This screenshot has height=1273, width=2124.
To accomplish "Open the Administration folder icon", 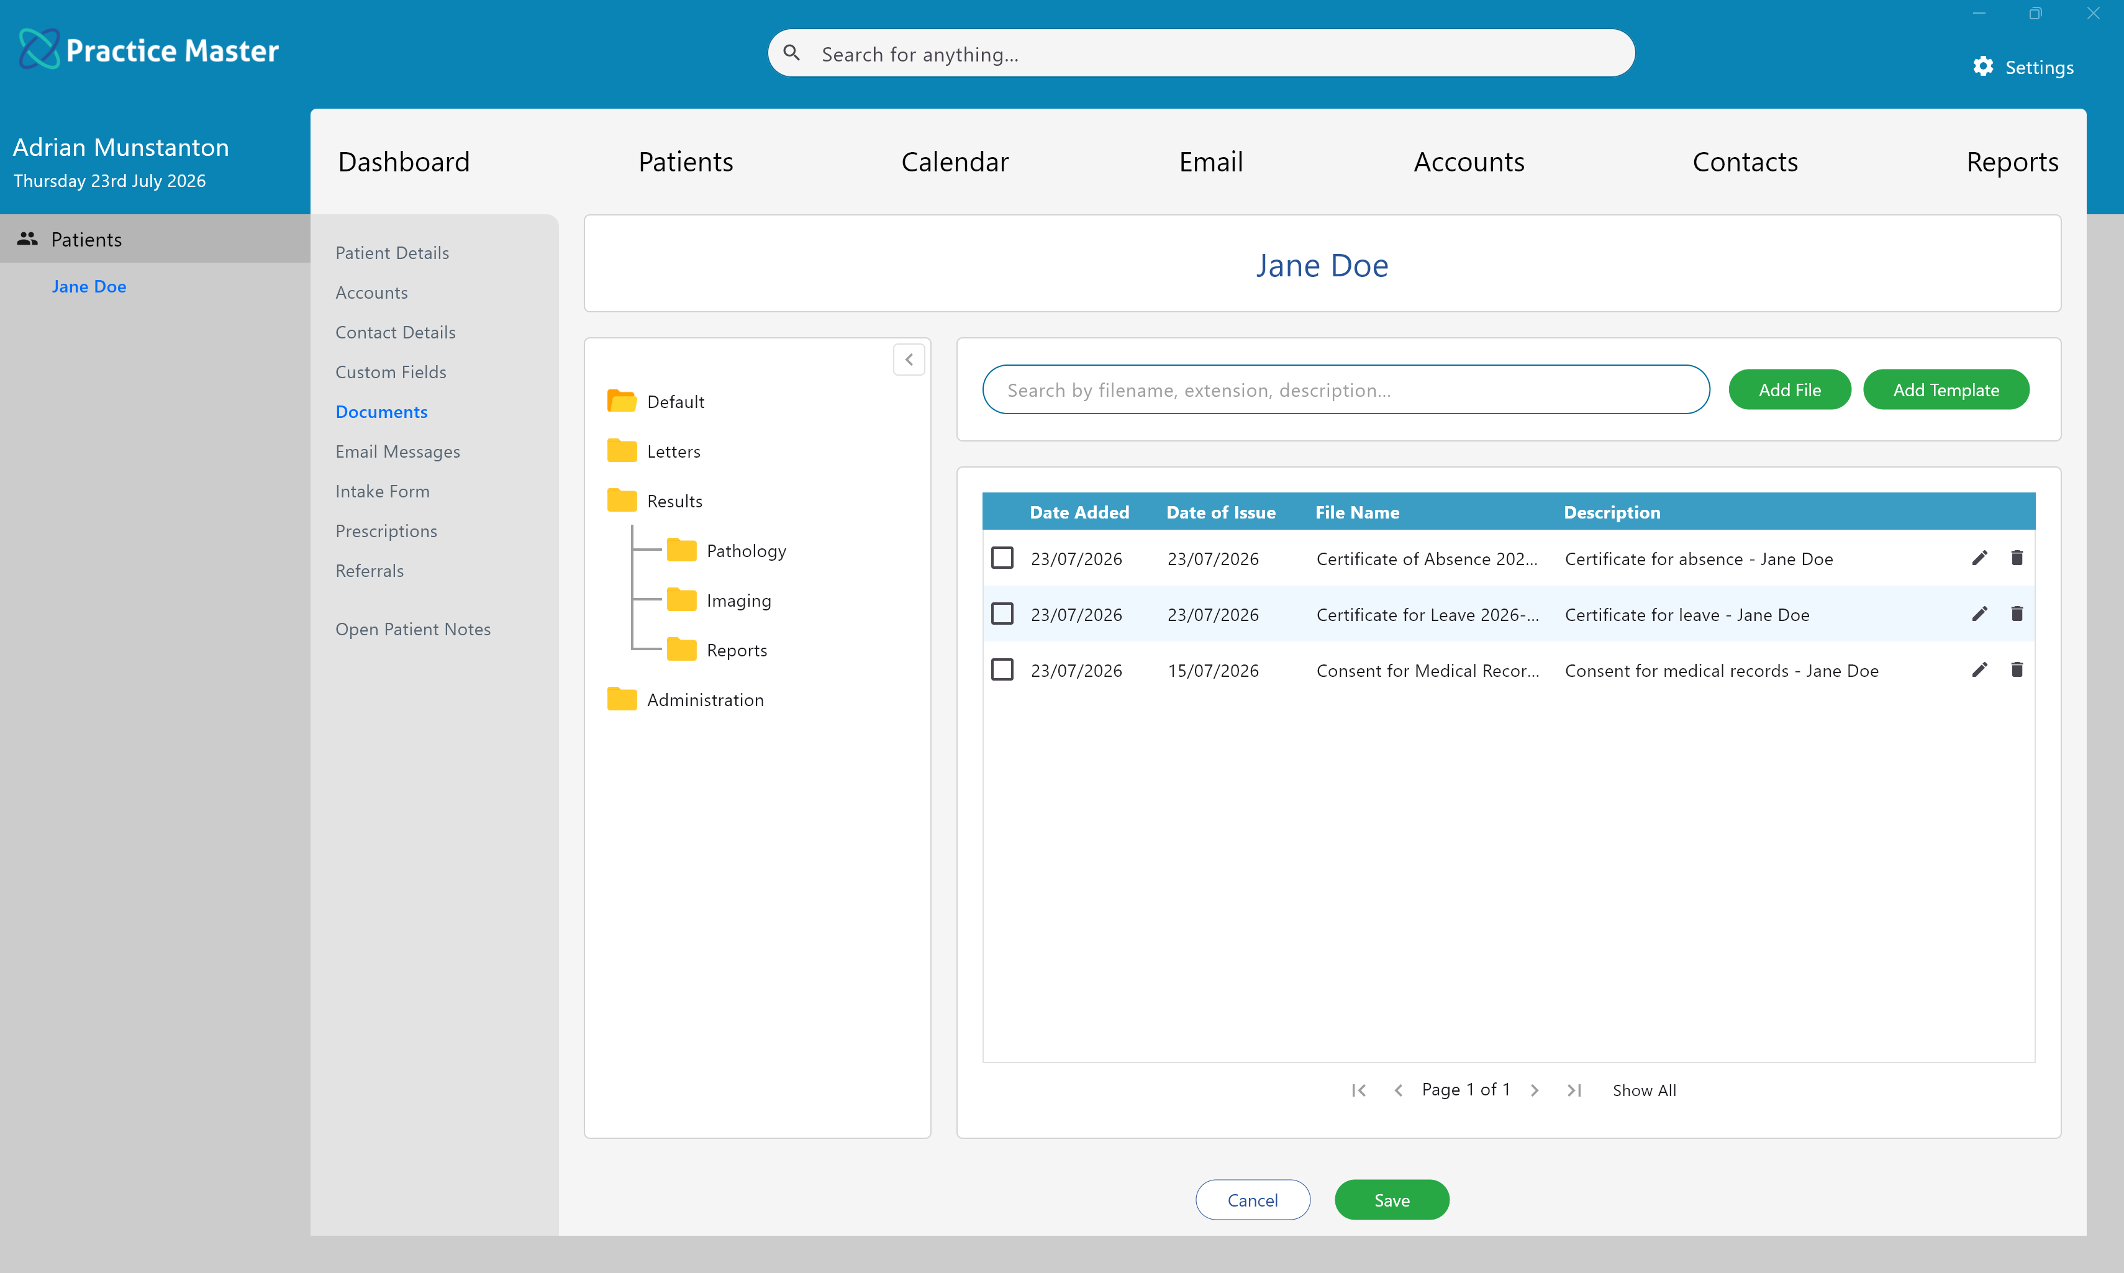I will 622,699.
